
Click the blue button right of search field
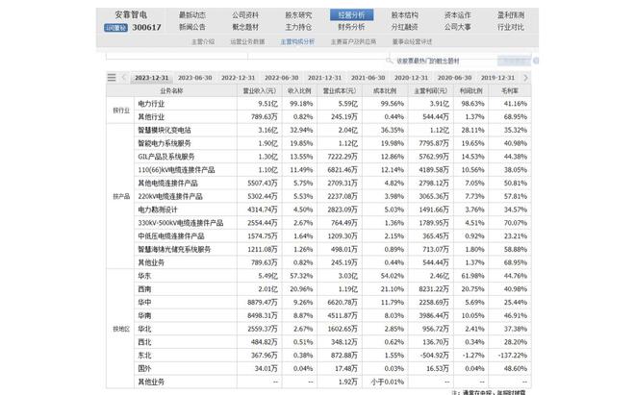(514, 61)
